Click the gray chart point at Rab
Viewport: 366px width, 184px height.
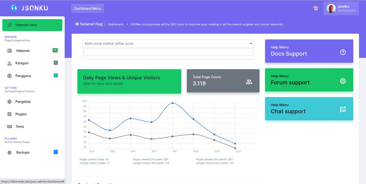193,134
